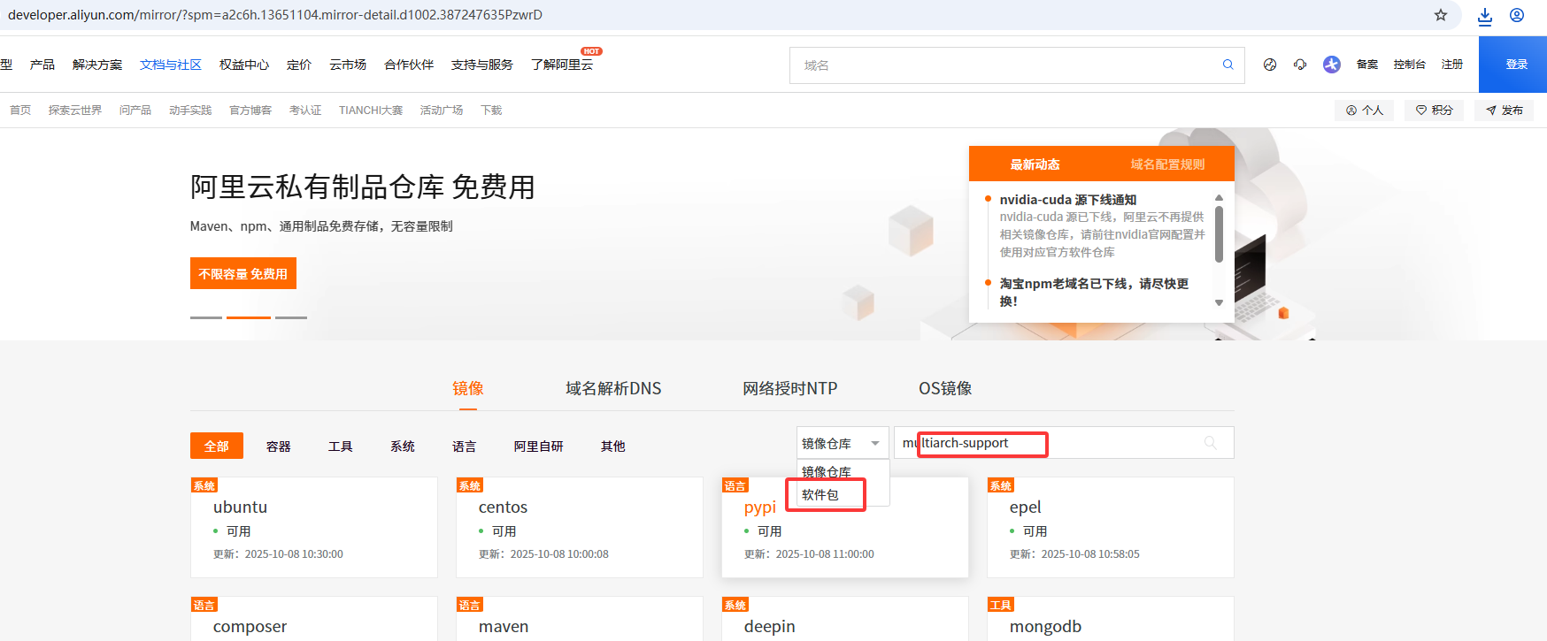Open the ubuntu mirror card
Image resolution: width=1547 pixels, height=641 pixels.
coord(314,528)
